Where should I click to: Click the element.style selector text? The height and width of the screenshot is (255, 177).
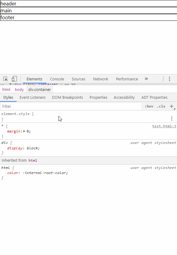click(x=15, y=114)
